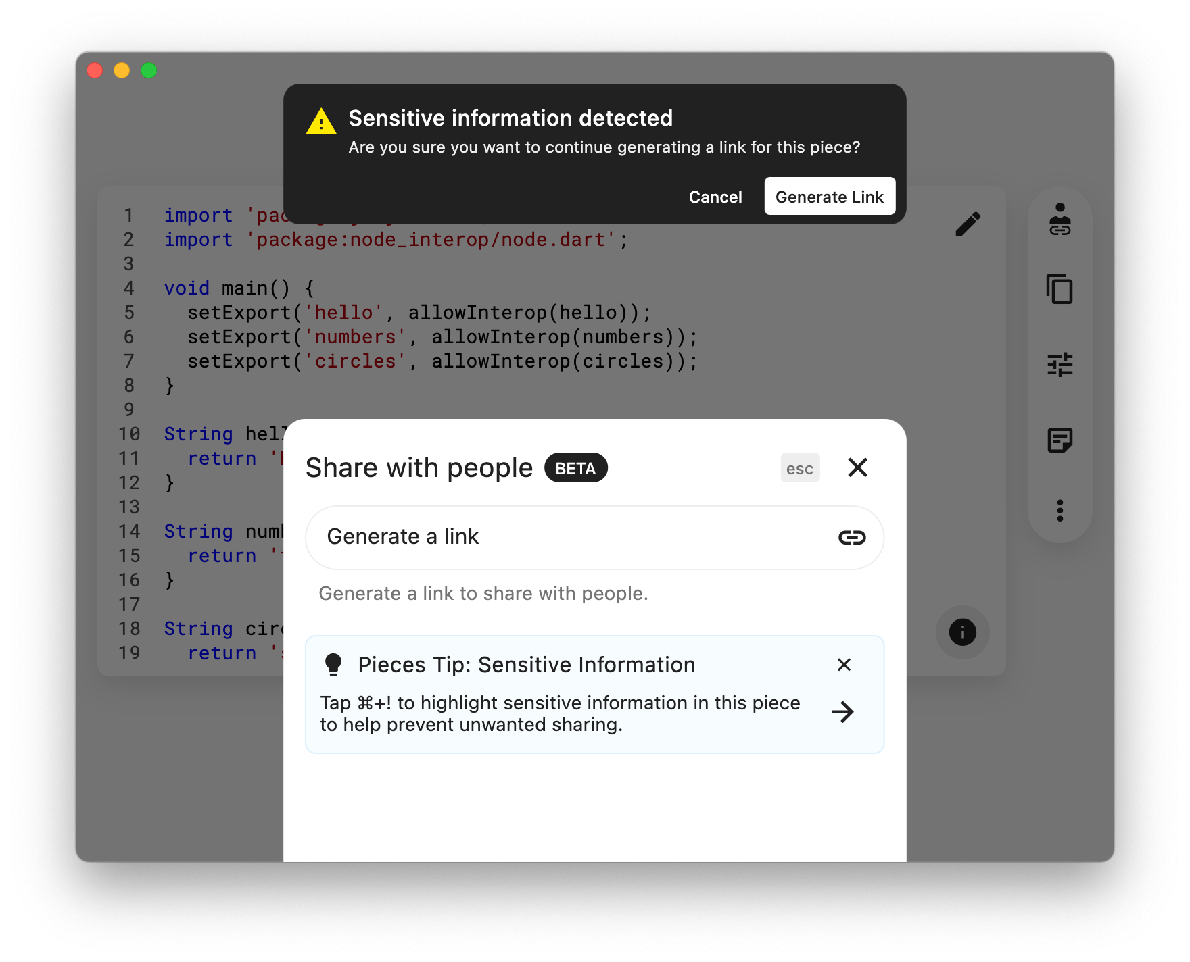Image resolution: width=1190 pixels, height=962 pixels.
Task: Click the esc key badge
Action: coord(800,468)
